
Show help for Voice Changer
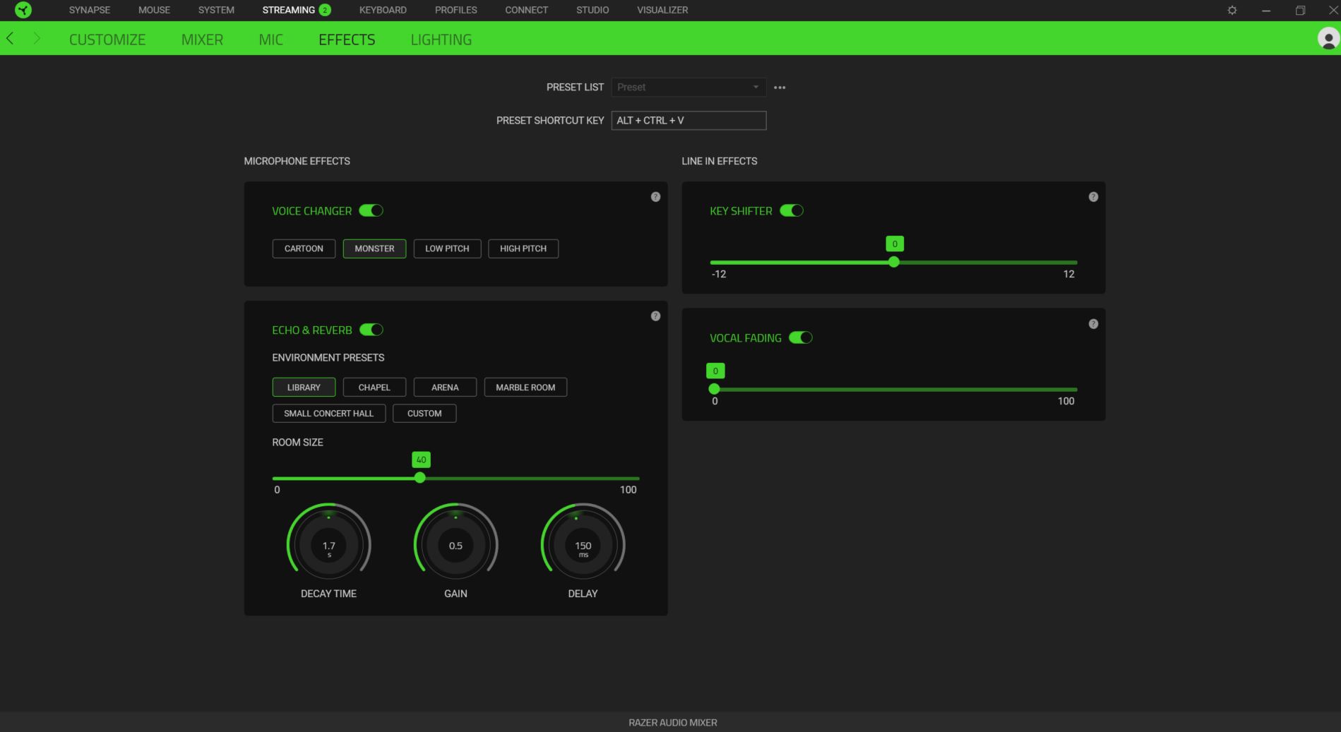655,197
